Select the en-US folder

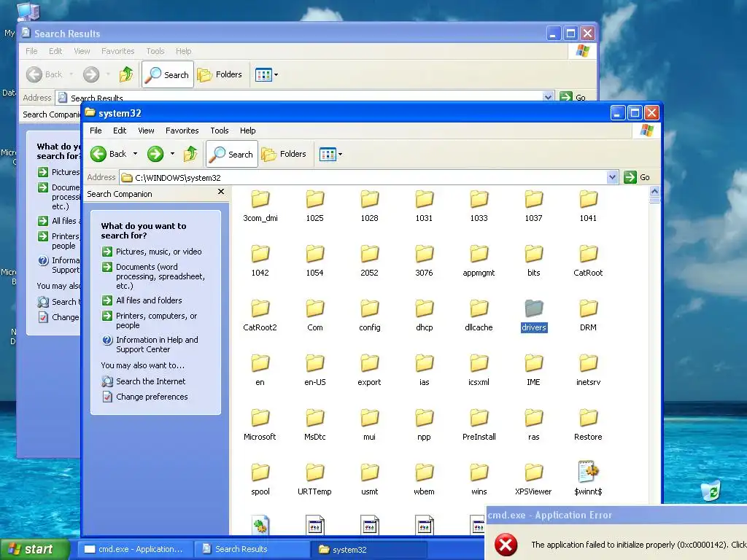pyautogui.click(x=315, y=370)
